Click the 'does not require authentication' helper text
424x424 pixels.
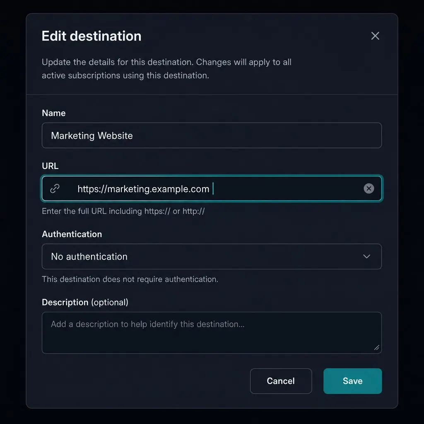(130, 279)
